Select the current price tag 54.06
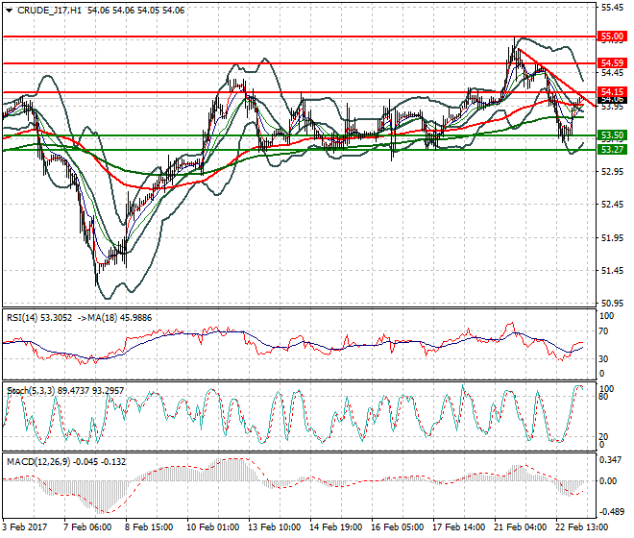The image size is (634, 538). (x=612, y=100)
